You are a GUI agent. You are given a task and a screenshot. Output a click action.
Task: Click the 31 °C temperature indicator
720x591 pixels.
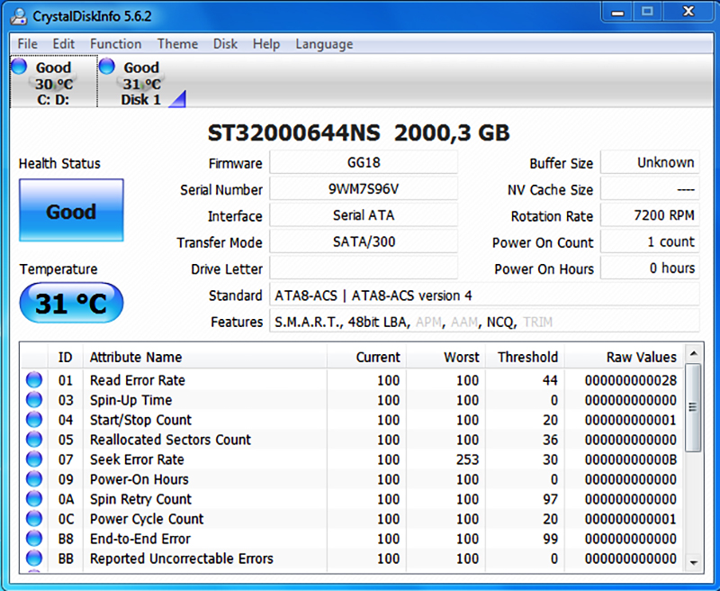point(71,304)
